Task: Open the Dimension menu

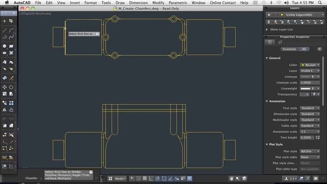Action: pyautogui.click(x=138, y=3)
